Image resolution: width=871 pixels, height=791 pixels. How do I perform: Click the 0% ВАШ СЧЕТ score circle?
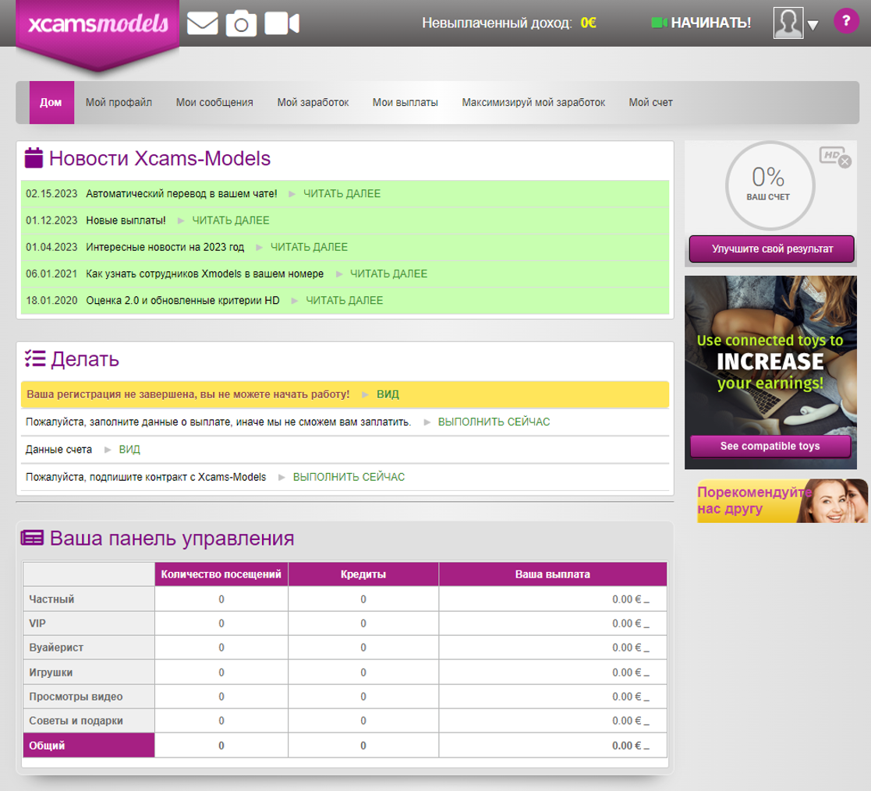point(770,185)
